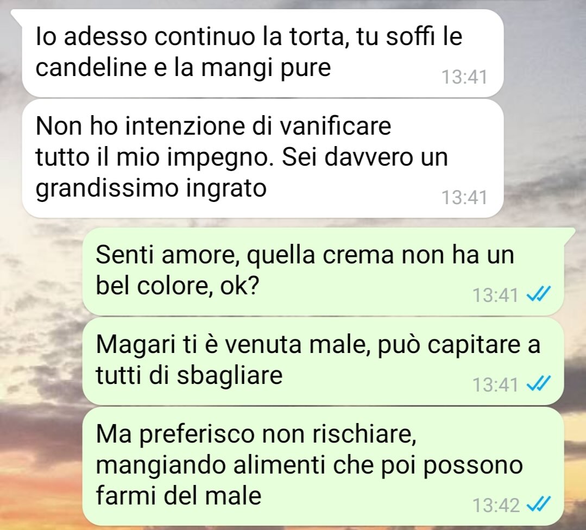The height and width of the screenshot is (530, 586).
Task: Select the message 'Io adesso continuo la torta'
Action: tap(263, 53)
